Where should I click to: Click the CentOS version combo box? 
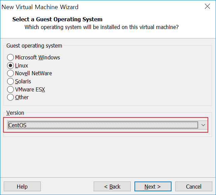(x=107, y=125)
